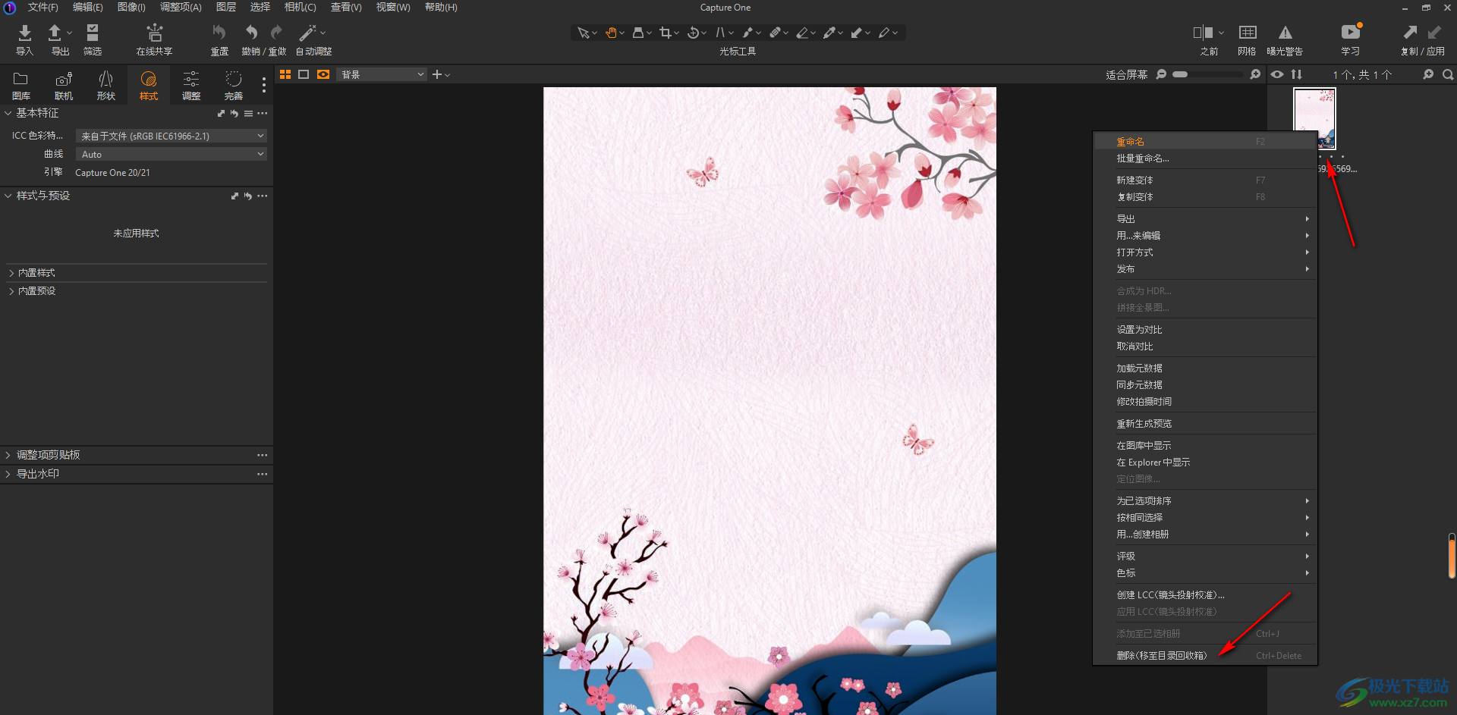Adjust the viewer zoom slider
Image resolution: width=1457 pixels, height=715 pixels.
(1180, 74)
